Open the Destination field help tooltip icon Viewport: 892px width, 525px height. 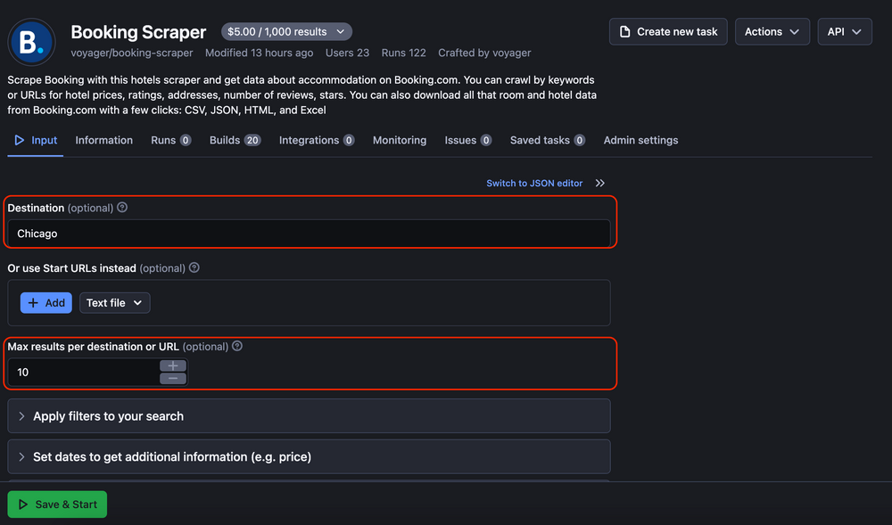click(122, 208)
